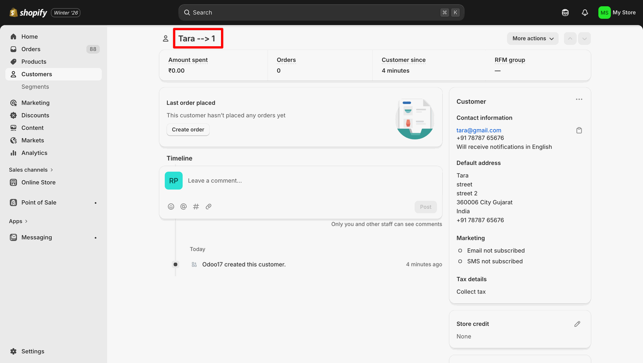Go to next customer arrow
The width and height of the screenshot is (643, 363).
point(584,39)
